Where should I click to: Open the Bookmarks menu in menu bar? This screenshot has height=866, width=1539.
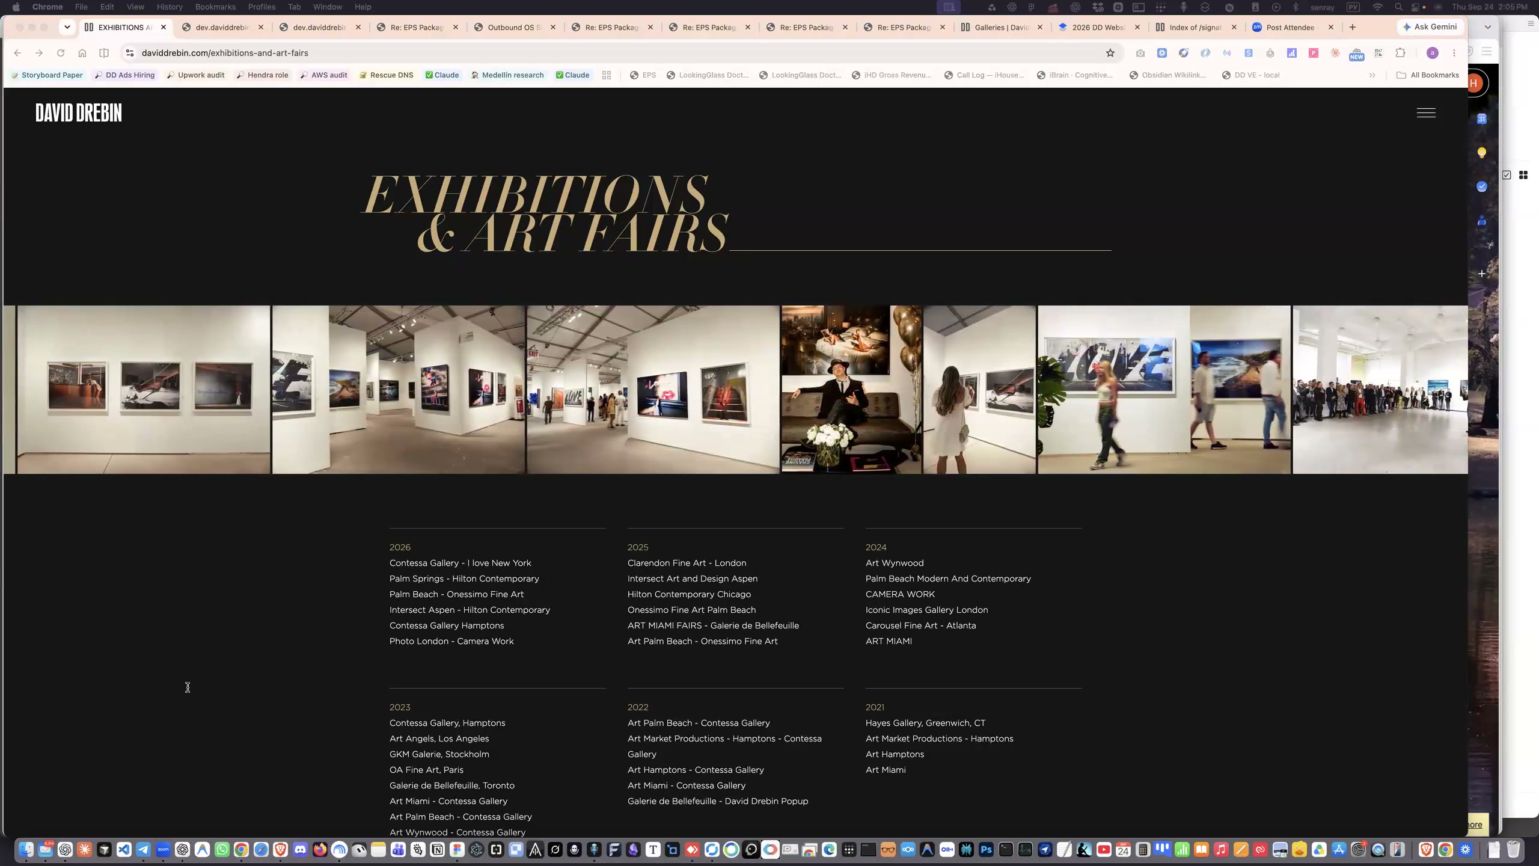pyautogui.click(x=215, y=7)
